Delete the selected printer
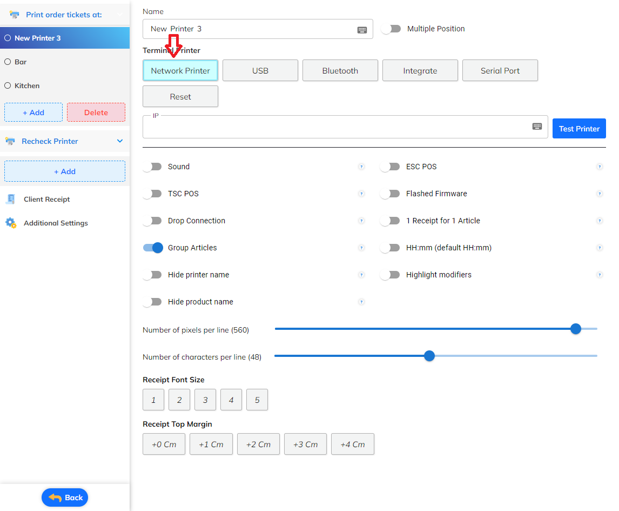 pyautogui.click(x=96, y=112)
